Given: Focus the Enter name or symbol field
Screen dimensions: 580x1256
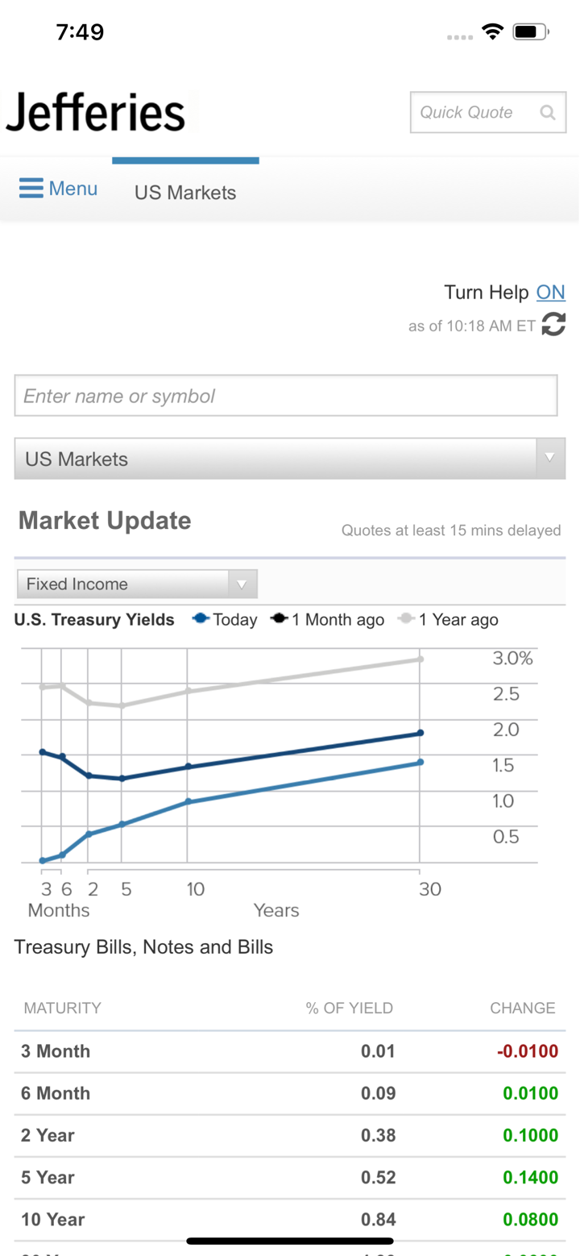Looking at the screenshot, I should point(286,396).
